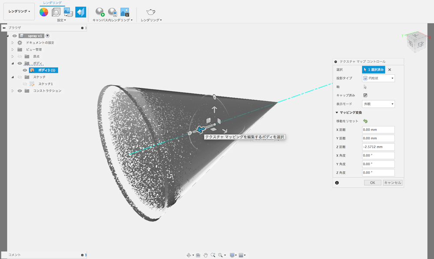Toggle visibility of the Origin folder
Viewport: 434px width, 259px height.
point(20,56)
